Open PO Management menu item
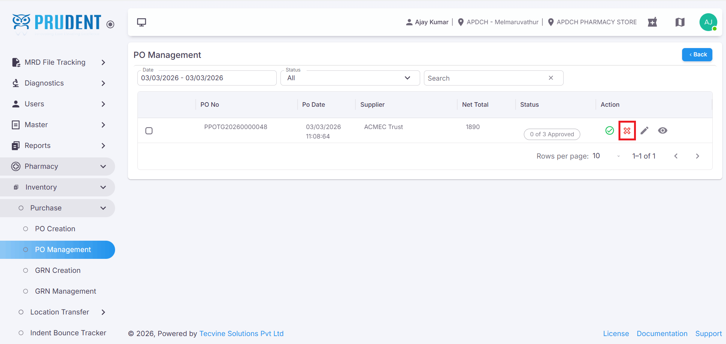 click(x=58, y=250)
